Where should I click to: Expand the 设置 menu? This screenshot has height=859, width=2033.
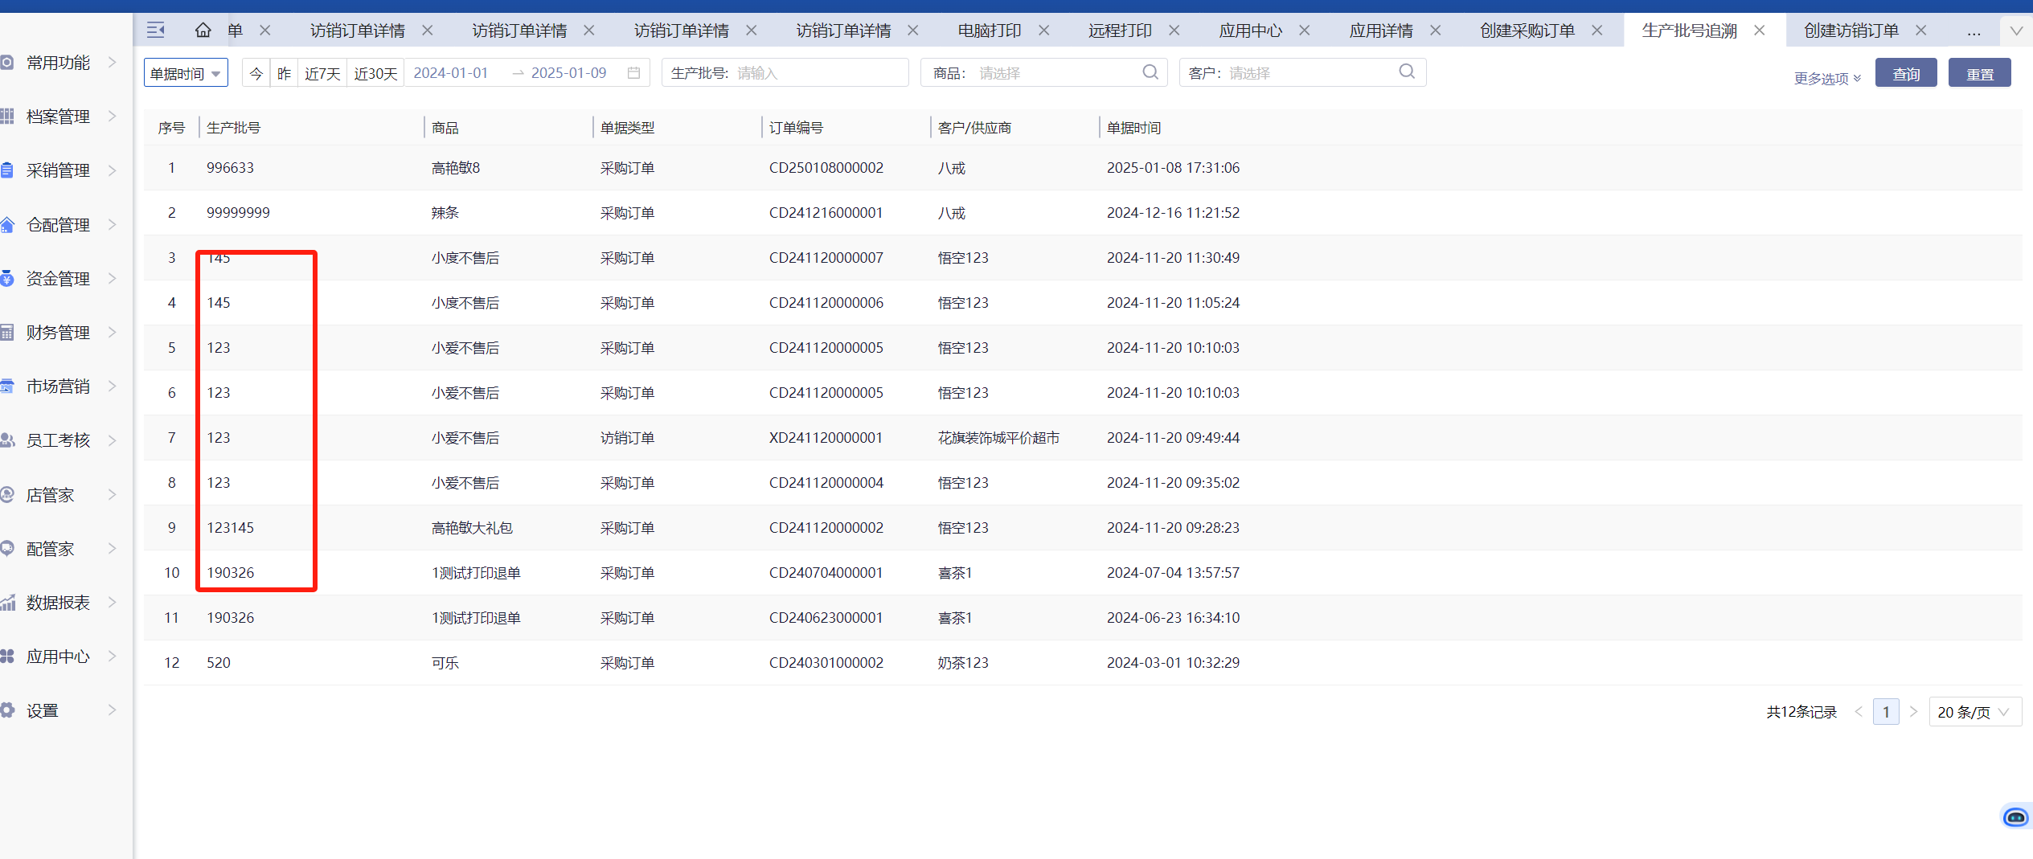112,710
